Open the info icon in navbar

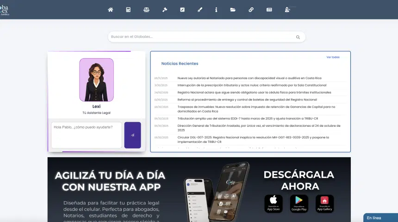(216, 10)
